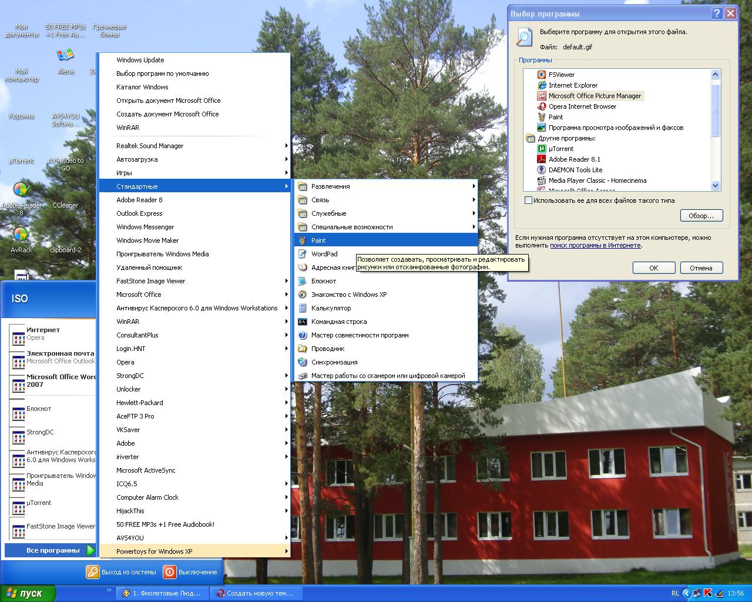Click the Отмена button in the dialog

coord(701,268)
